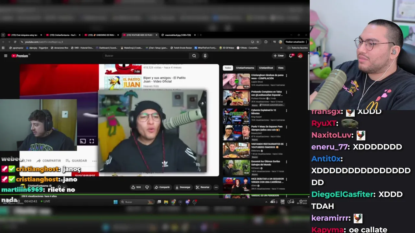The height and width of the screenshot is (233, 415).
Task: Open options for Encontré los Últimos Gorilas
Action: tap(286, 162)
